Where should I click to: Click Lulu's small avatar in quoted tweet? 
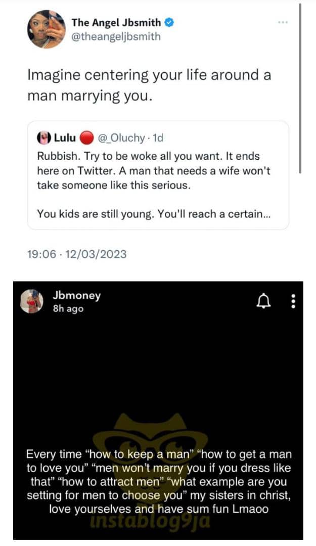pyautogui.click(x=42, y=138)
